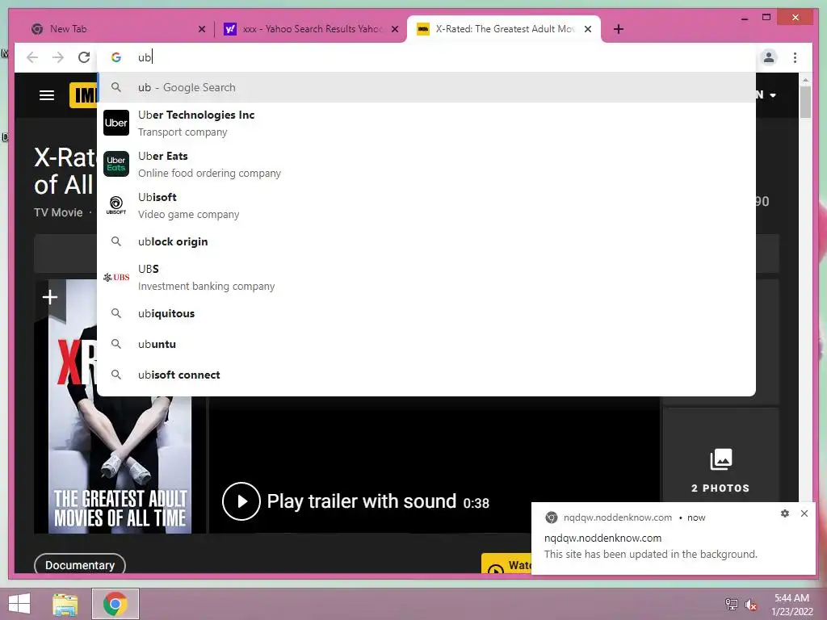Switch to Yahoo Search Results tab
Viewport: 827px width, 620px height.
[311, 29]
